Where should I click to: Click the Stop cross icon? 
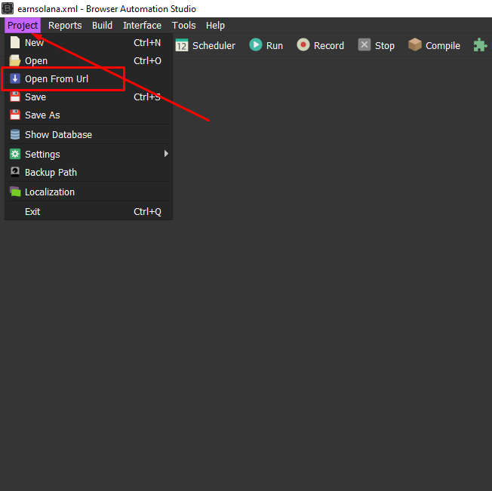tap(364, 44)
